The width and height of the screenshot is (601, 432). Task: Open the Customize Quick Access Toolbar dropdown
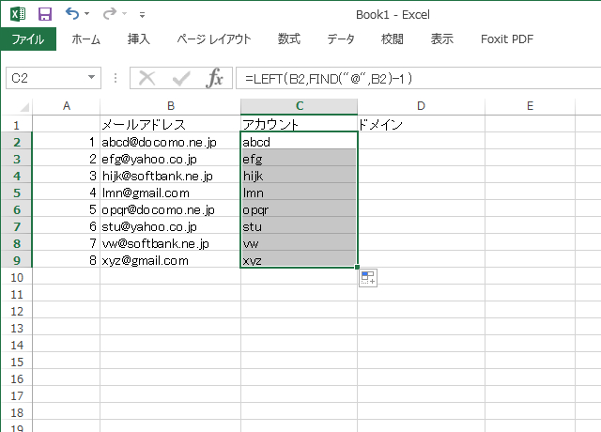point(142,15)
